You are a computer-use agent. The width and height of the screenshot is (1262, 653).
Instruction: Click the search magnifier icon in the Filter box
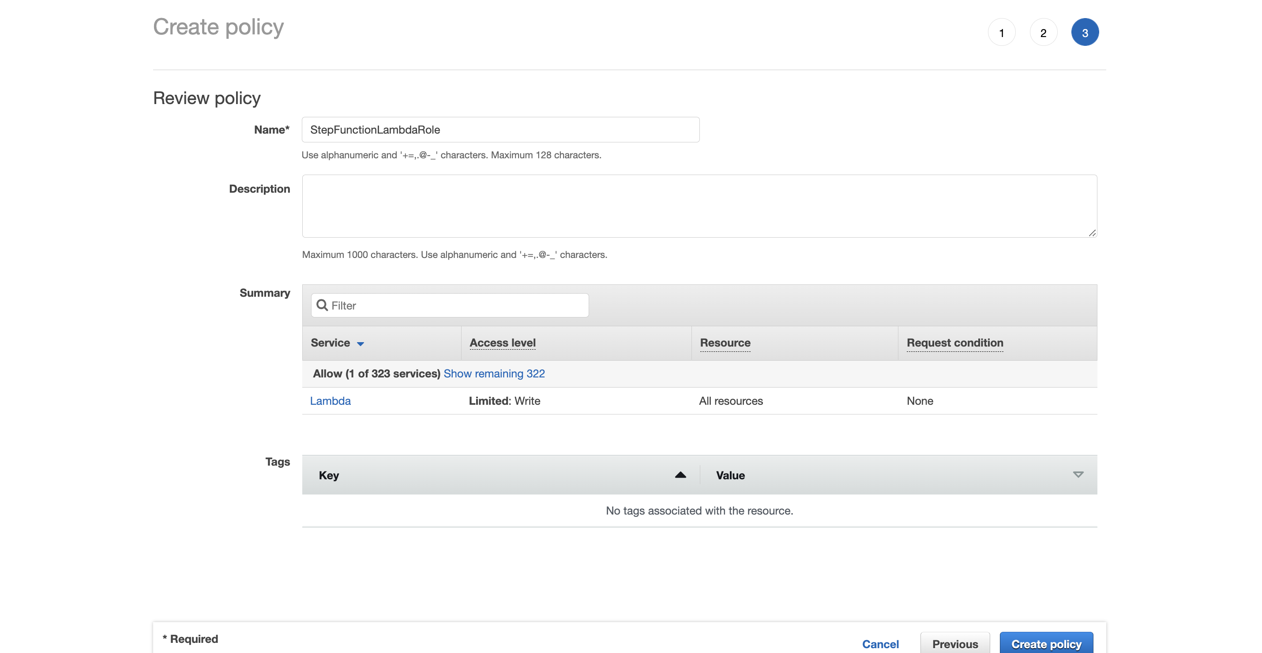pos(323,305)
